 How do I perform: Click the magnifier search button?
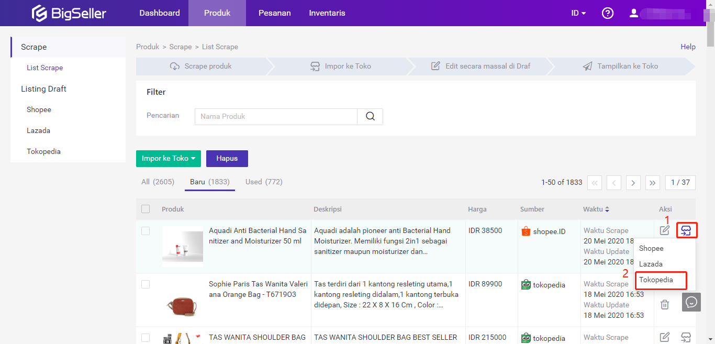[x=370, y=117]
